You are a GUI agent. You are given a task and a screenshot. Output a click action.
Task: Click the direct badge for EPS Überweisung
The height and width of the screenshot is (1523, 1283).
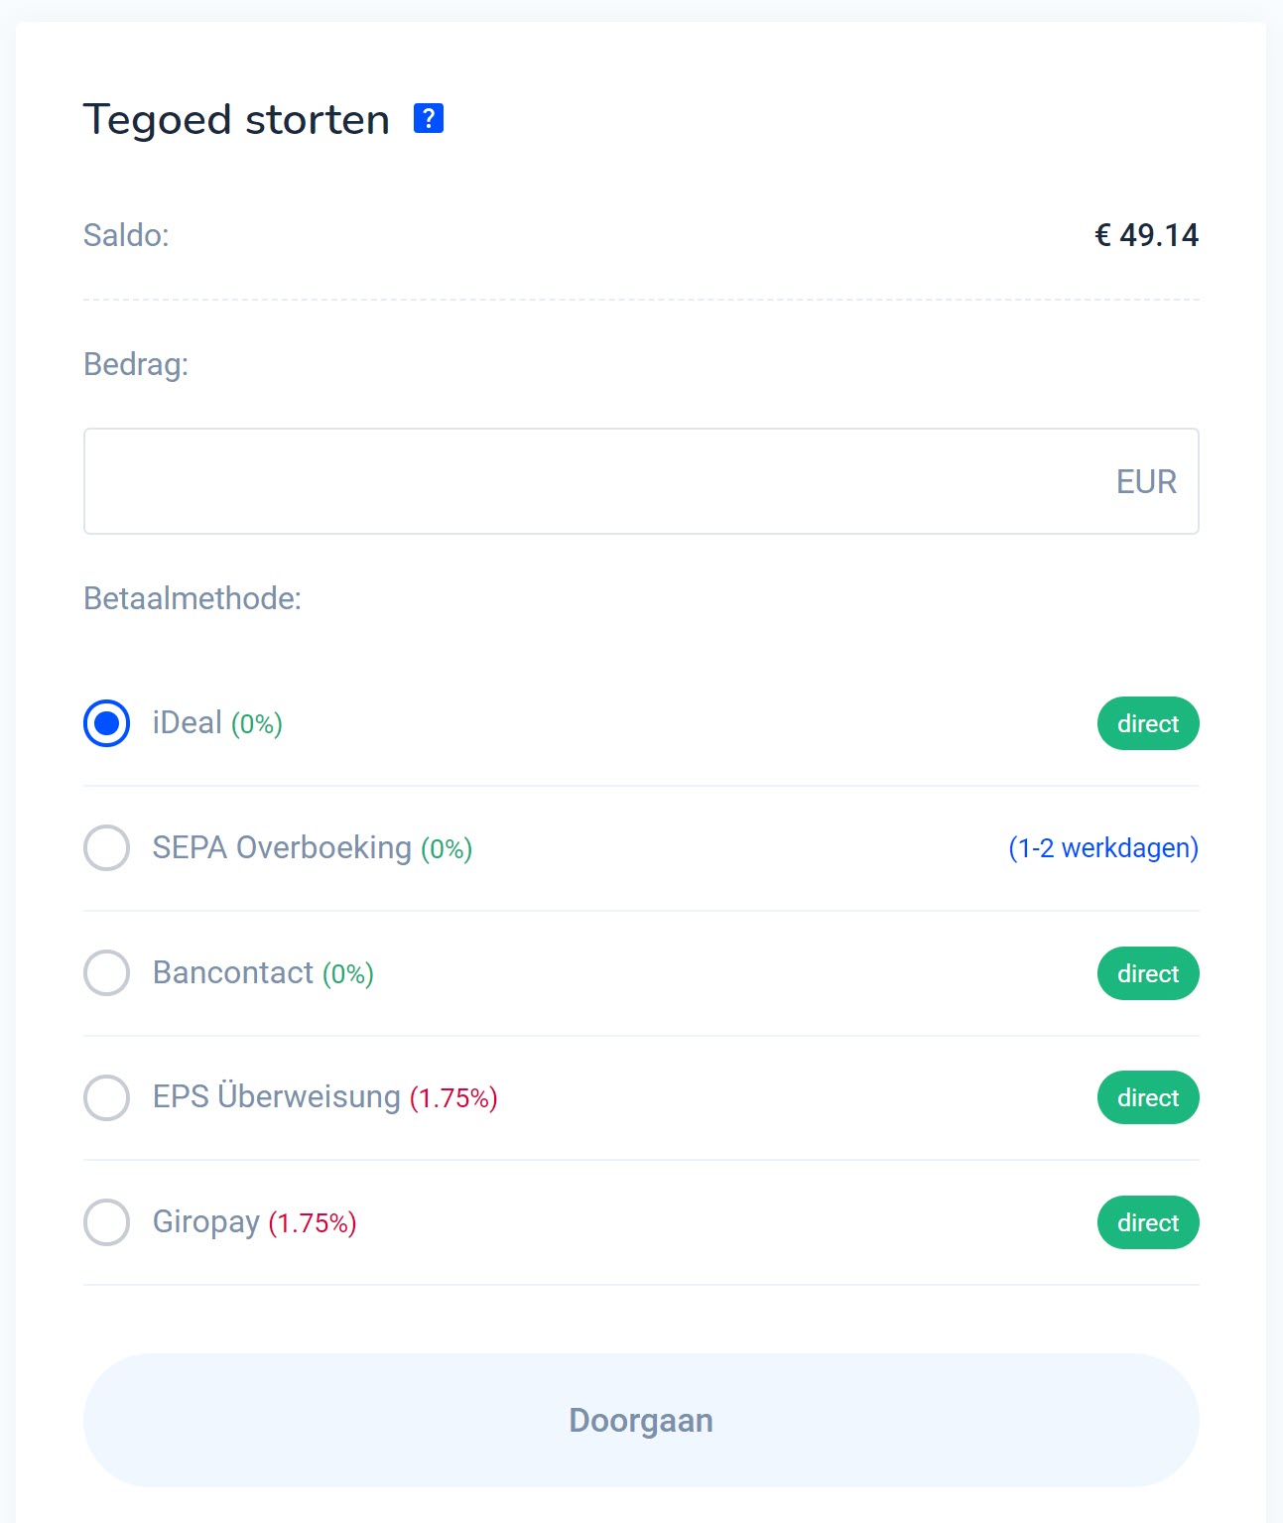click(x=1147, y=1097)
